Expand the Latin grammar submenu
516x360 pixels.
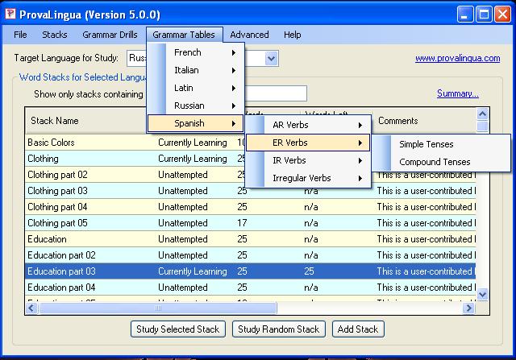(x=195, y=88)
